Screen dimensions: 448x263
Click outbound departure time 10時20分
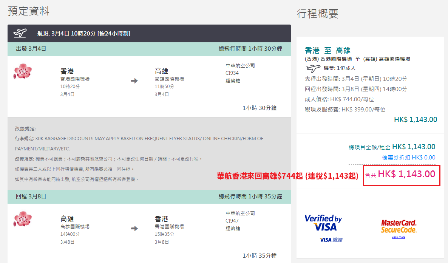click(70, 86)
